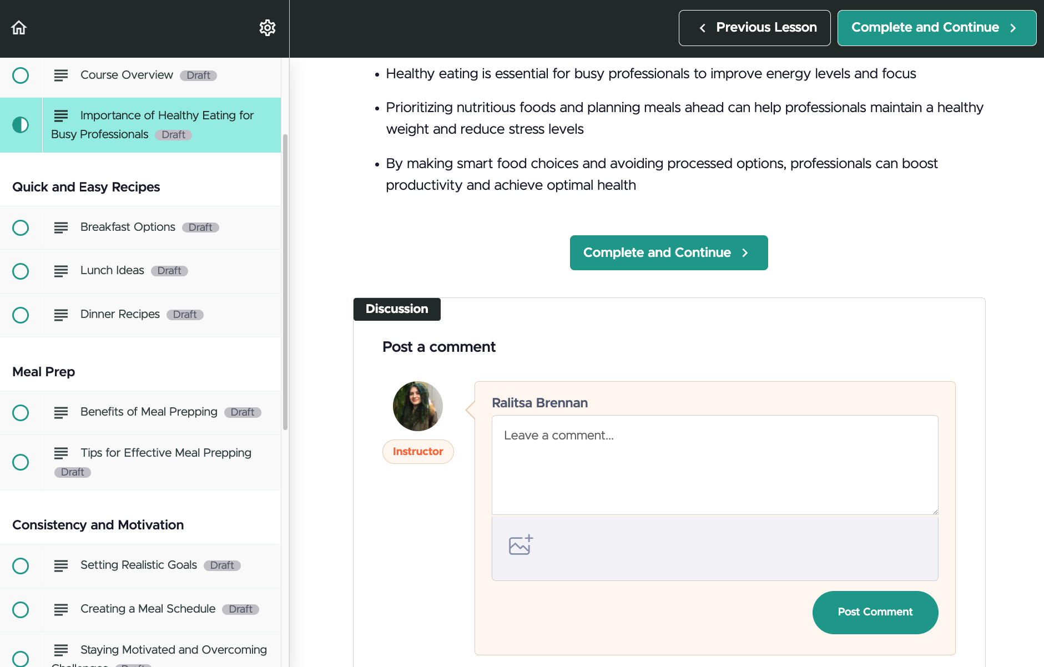Open Creating a Meal Schedule lesson
The height and width of the screenshot is (667, 1044).
pos(148,609)
